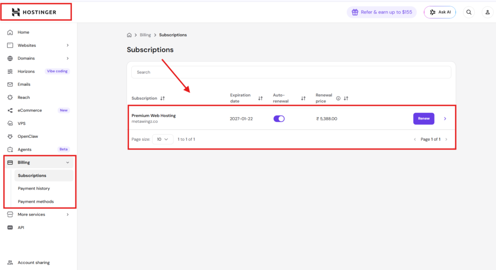496x270 pixels.
Task: Toggle auto-renewal for Premium Web Hosting
Action: (x=279, y=119)
